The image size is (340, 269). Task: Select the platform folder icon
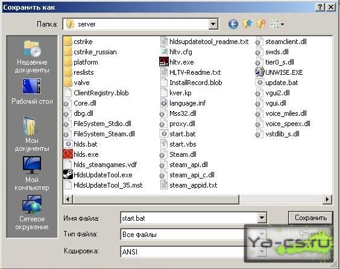pos(68,62)
